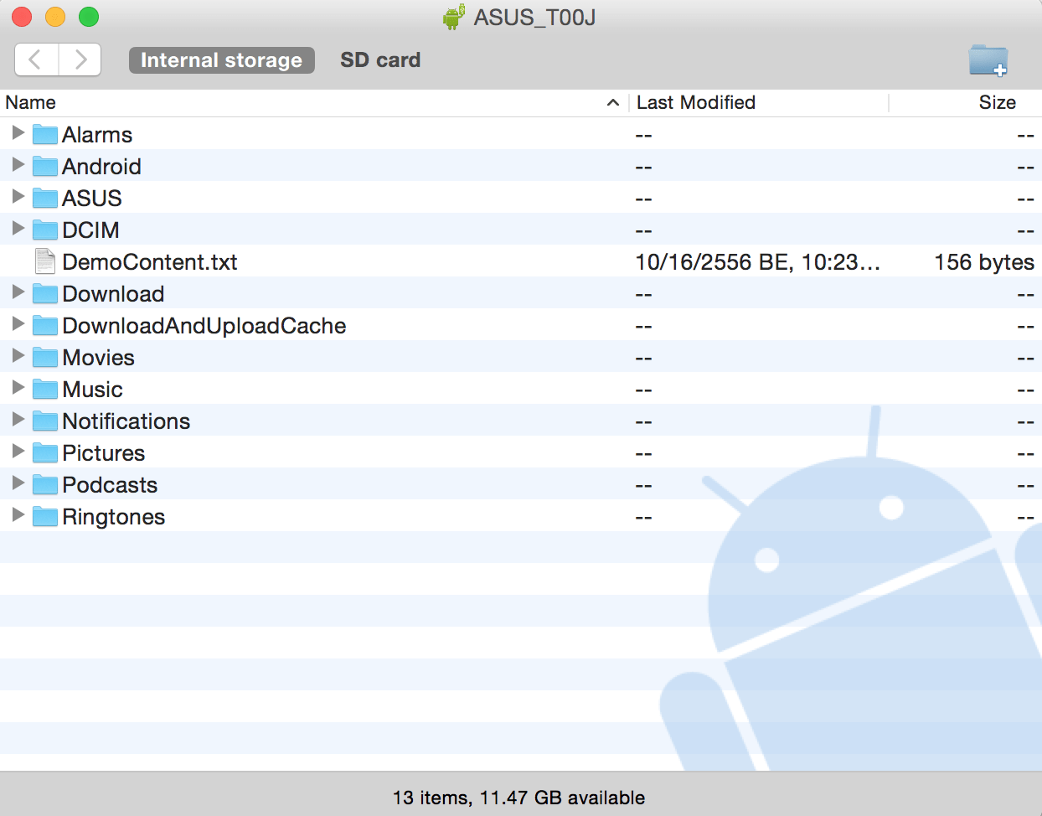Select the Notifications folder name

[x=126, y=421]
